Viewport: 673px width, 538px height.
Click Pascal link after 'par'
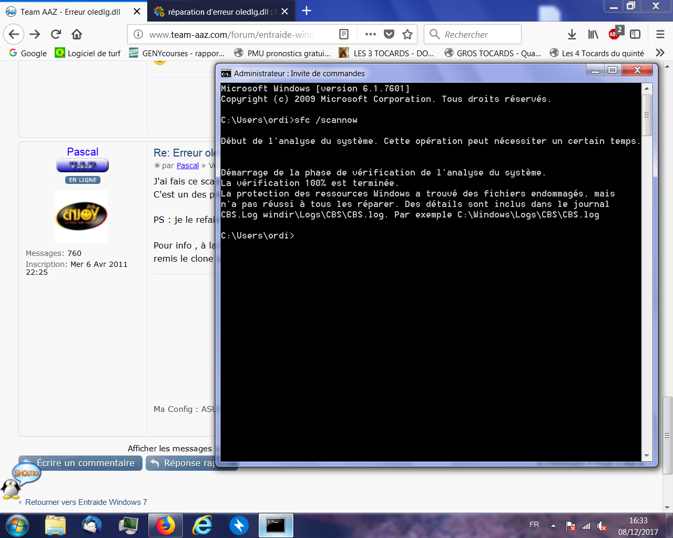pyautogui.click(x=188, y=165)
